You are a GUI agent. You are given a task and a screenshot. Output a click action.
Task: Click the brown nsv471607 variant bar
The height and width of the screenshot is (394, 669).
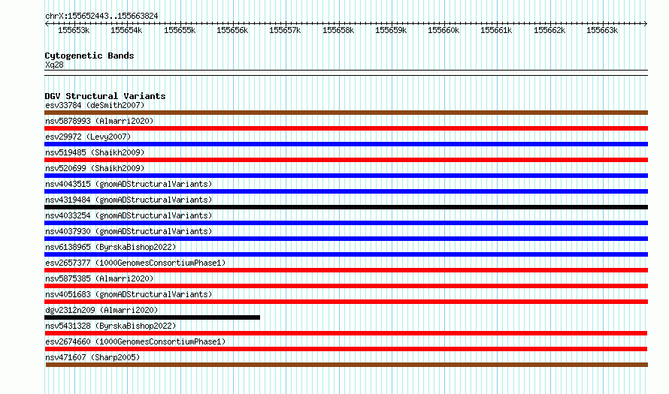347,365
